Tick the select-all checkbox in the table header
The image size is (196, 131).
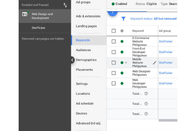[x=113, y=31]
